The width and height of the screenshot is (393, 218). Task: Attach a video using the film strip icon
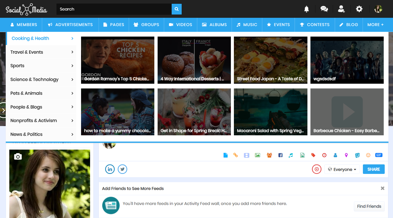246,155
